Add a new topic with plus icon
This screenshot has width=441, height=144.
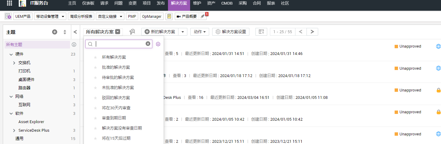(x=55, y=32)
